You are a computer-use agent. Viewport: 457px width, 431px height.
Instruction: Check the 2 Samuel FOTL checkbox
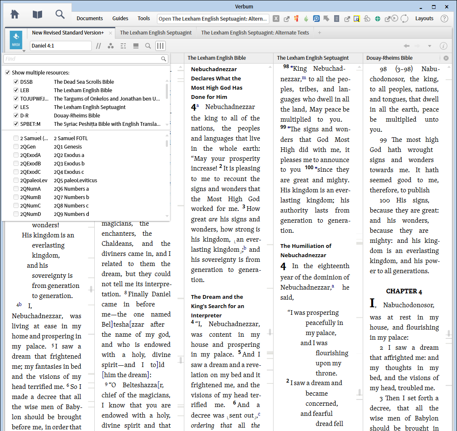(x=16, y=138)
